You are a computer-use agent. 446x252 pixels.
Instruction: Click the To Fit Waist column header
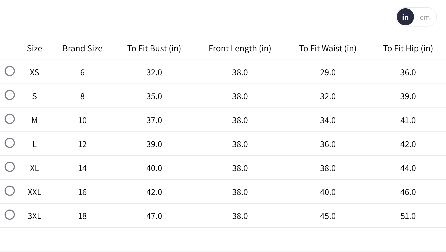(x=328, y=48)
